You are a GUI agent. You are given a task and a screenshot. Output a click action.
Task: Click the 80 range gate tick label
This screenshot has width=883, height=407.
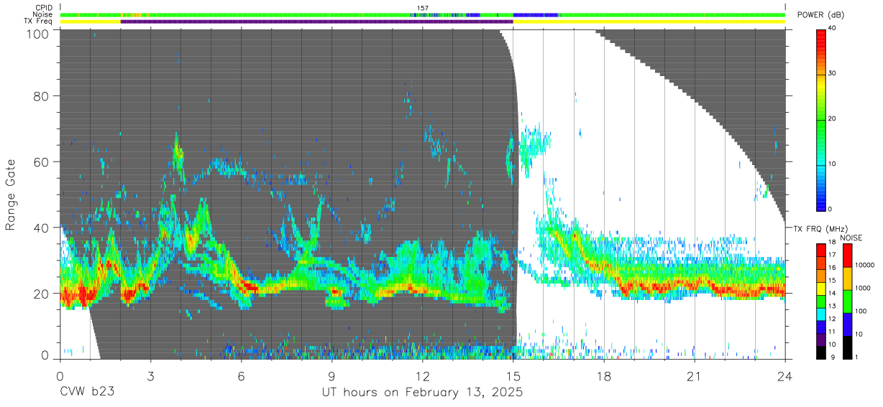[41, 95]
